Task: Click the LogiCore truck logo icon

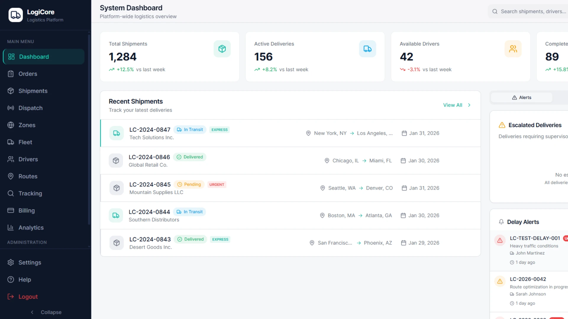Action: 16,15
